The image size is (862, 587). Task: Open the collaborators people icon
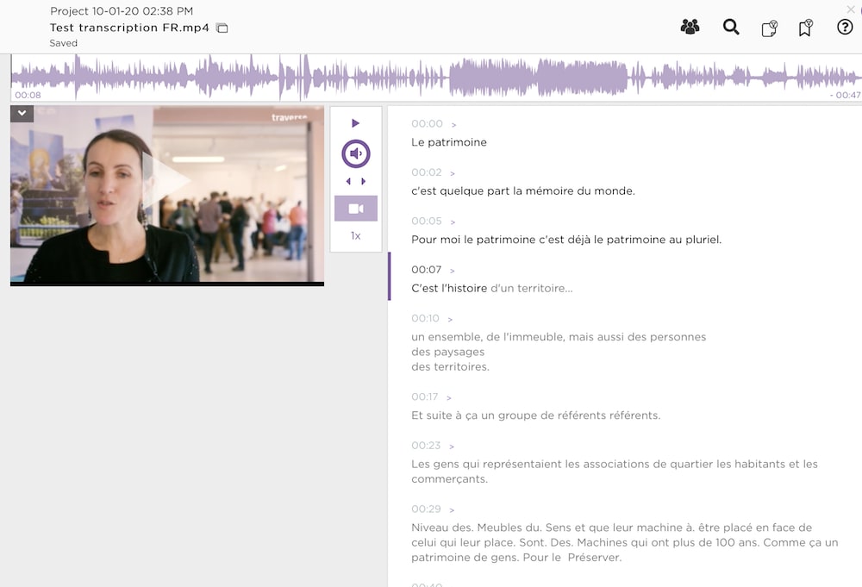pyautogui.click(x=690, y=27)
